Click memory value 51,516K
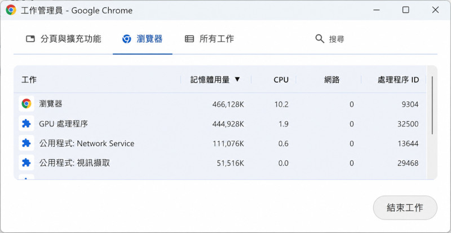Image resolution: width=451 pixels, height=233 pixels. pyautogui.click(x=231, y=163)
